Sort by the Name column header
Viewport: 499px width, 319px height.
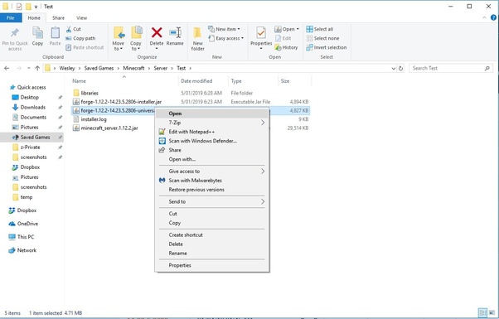pyautogui.click(x=79, y=81)
